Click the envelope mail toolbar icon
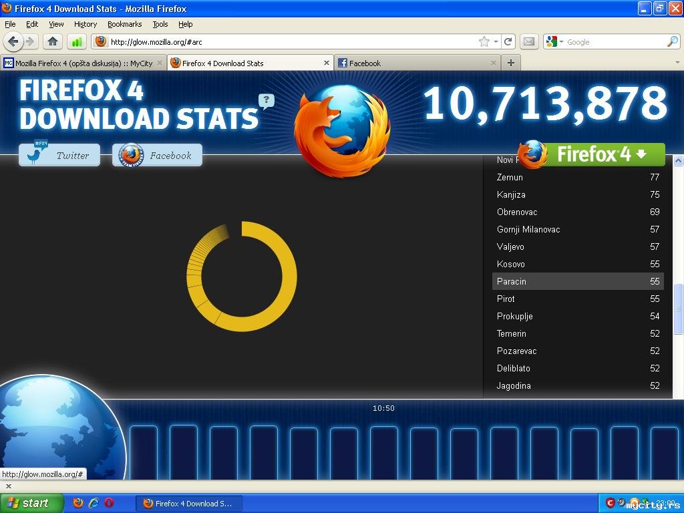684x513 pixels. click(x=529, y=41)
